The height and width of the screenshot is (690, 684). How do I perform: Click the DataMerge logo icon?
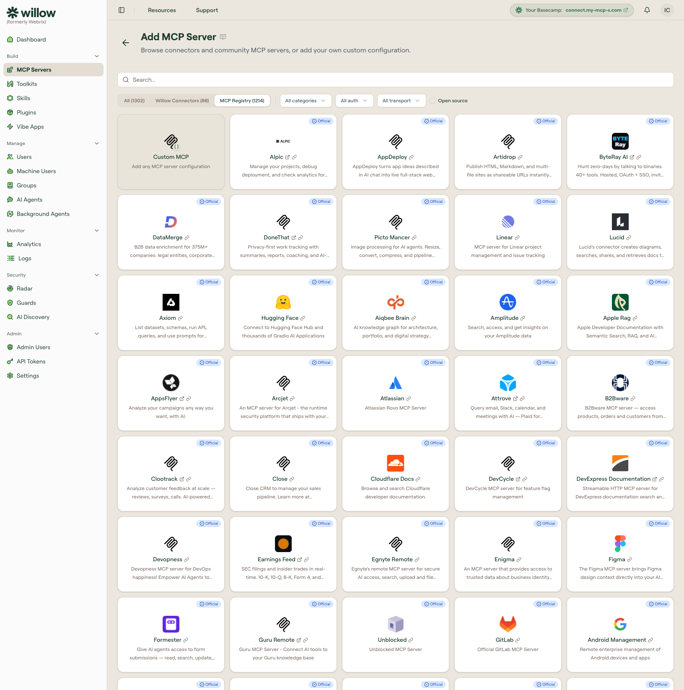[171, 222]
